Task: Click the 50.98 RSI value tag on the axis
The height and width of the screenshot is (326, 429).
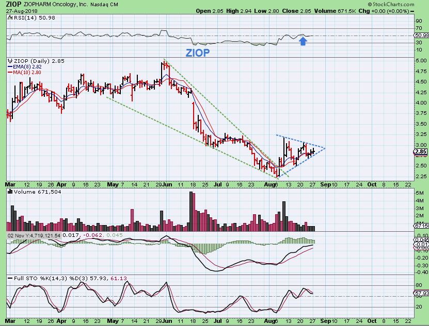Action: click(x=421, y=36)
